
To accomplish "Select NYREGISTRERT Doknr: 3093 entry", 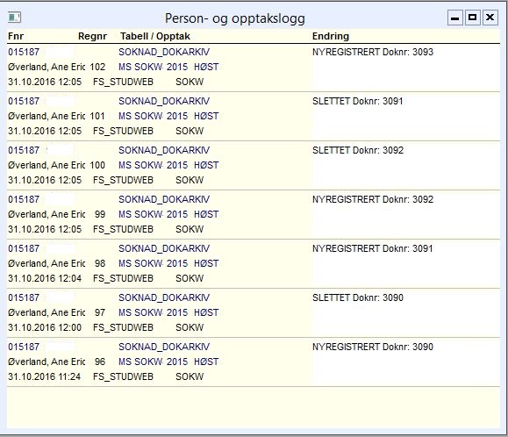I will click(373, 52).
